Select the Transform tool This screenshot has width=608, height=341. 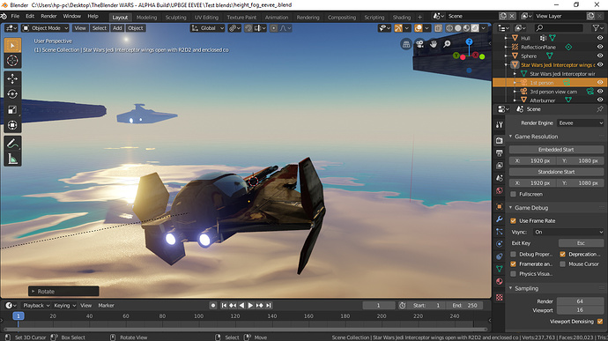coord(12,125)
